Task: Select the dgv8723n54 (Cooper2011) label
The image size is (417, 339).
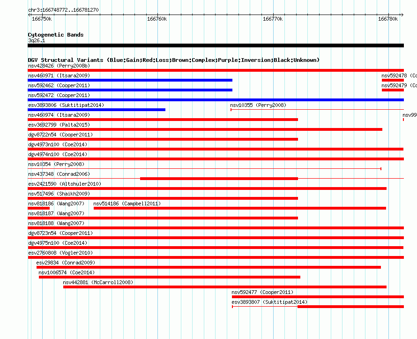Action: pyautogui.click(x=60, y=233)
